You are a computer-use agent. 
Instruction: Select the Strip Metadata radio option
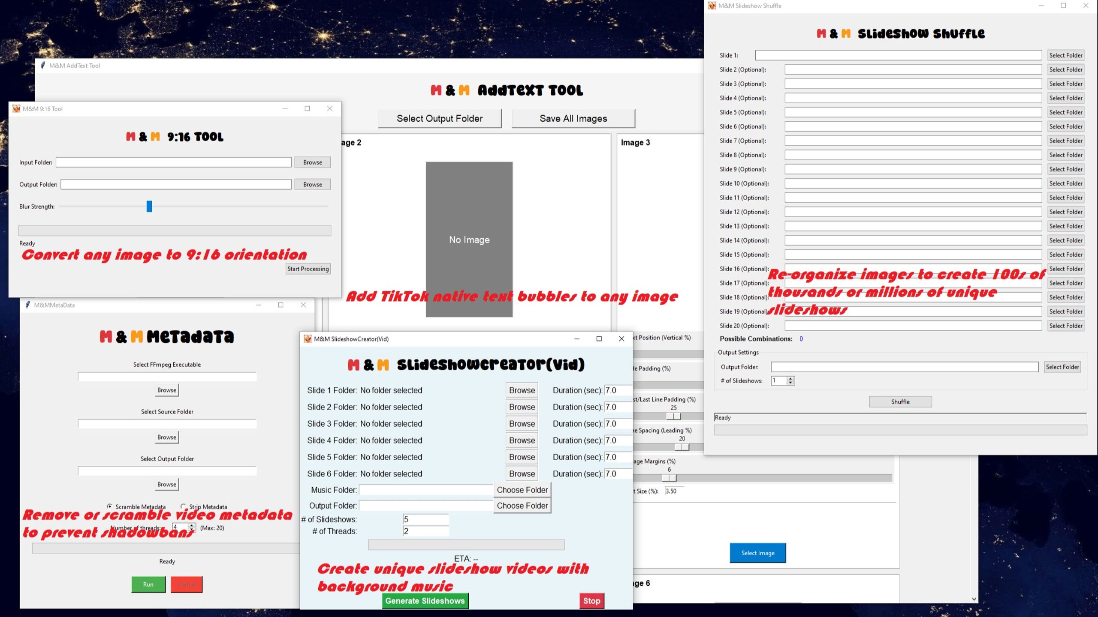(x=184, y=506)
